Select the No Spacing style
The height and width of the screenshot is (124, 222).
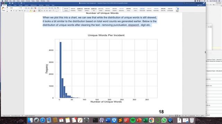(x=73, y=9)
